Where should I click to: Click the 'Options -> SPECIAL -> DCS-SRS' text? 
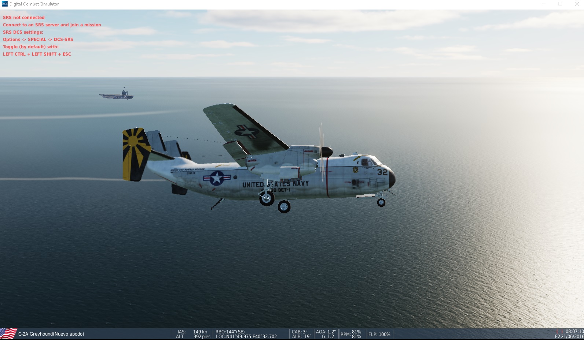pos(38,39)
